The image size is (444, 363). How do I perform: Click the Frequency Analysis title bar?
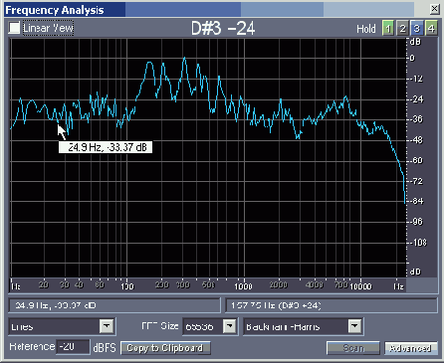click(209, 10)
